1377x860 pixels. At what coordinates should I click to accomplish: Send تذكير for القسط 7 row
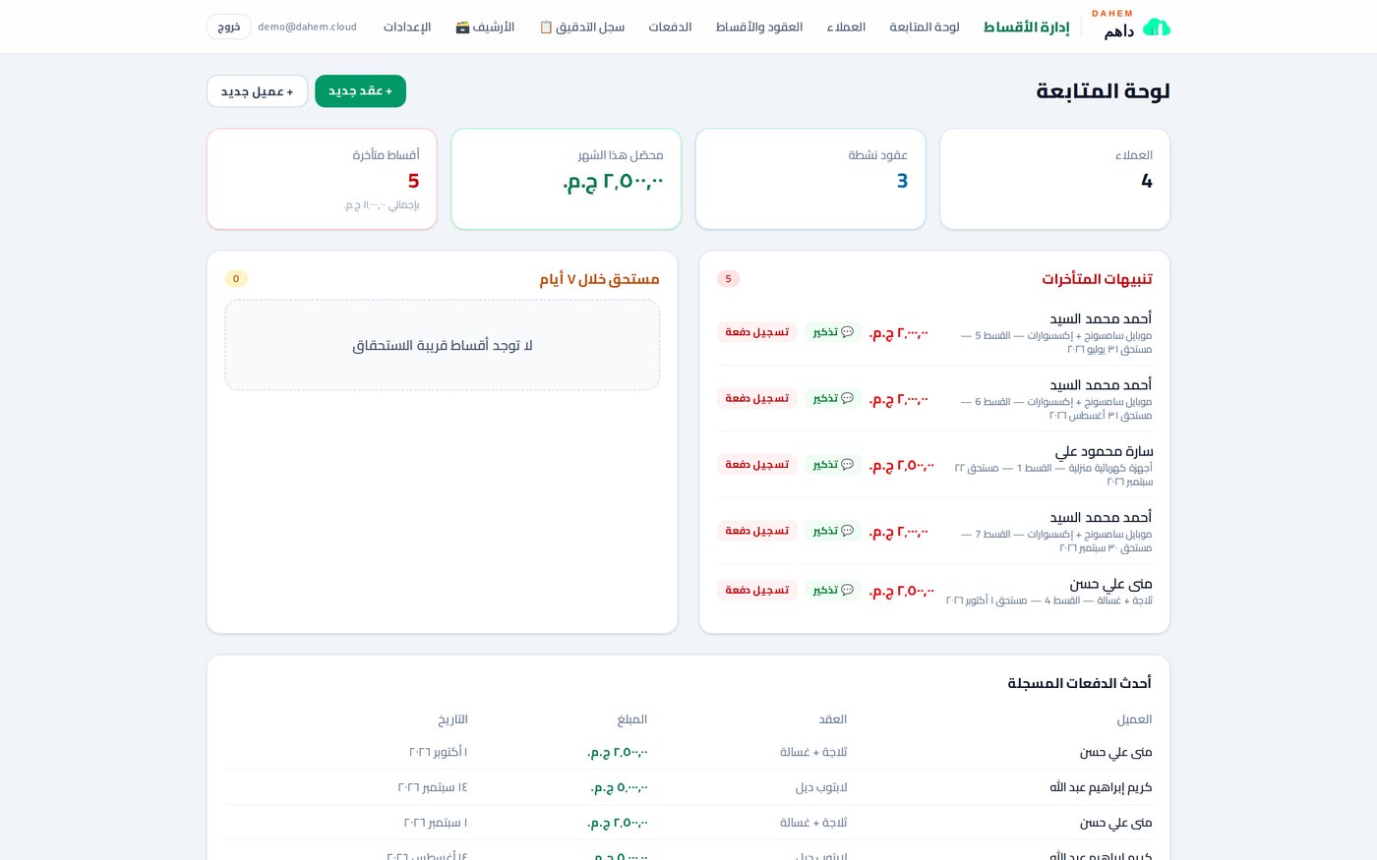point(833,531)
